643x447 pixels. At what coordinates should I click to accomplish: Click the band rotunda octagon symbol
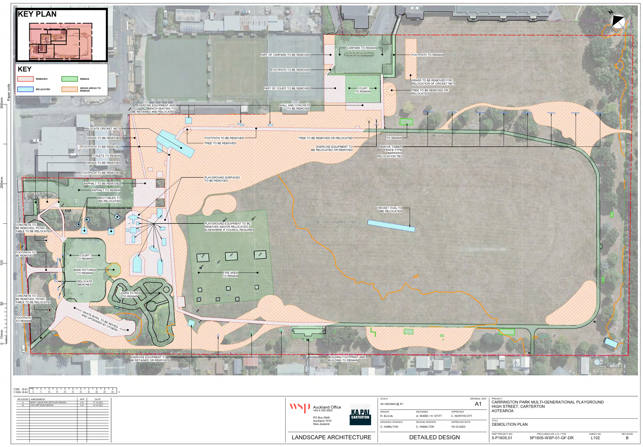(x=113, y=269)
